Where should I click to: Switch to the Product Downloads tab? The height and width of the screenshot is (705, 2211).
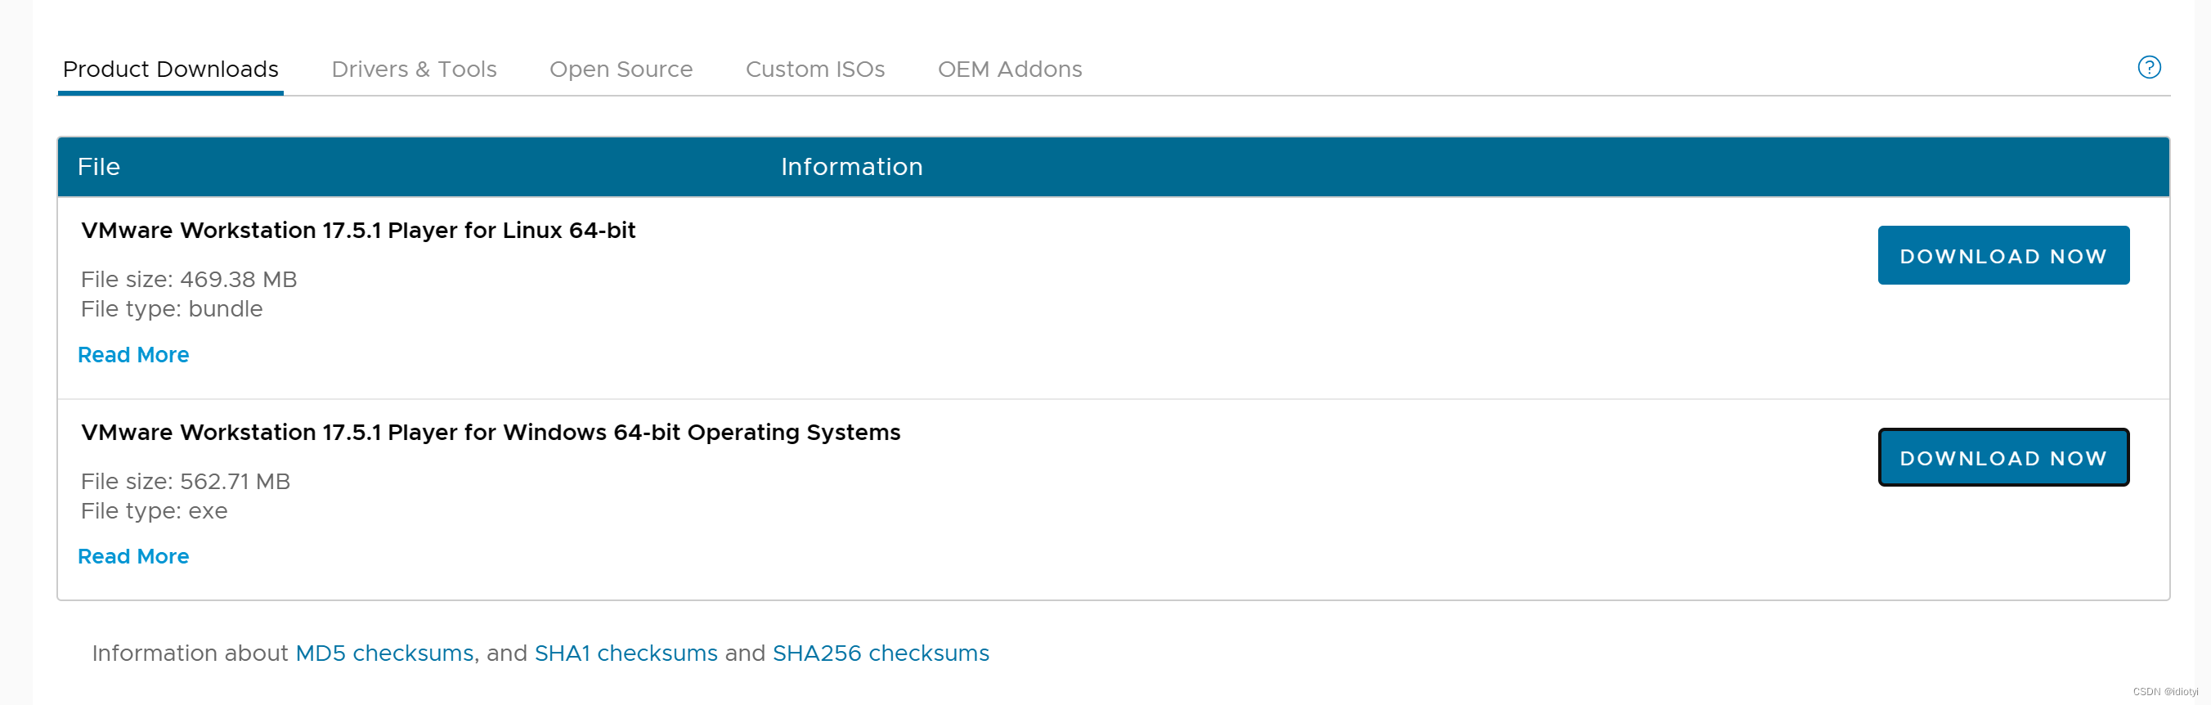click(x=171, y=69)
